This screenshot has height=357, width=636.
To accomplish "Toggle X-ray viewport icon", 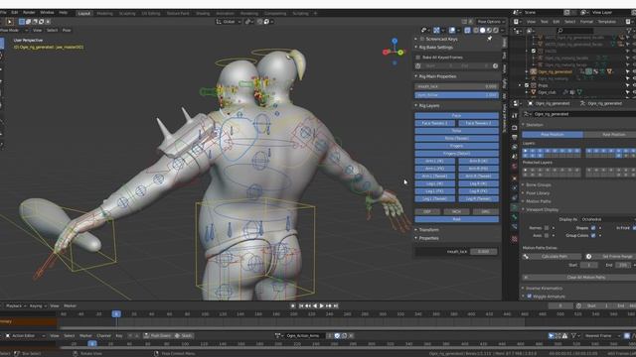I will tap(468, 31).
